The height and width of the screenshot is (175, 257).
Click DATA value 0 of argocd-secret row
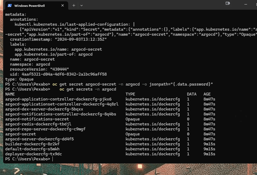pos(188,134)
